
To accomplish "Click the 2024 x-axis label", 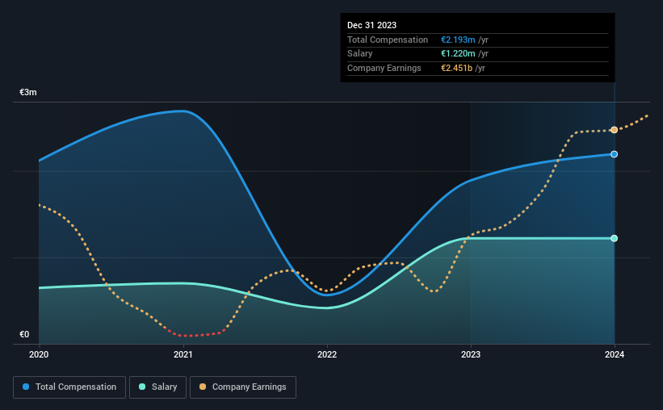I will 615,354.
